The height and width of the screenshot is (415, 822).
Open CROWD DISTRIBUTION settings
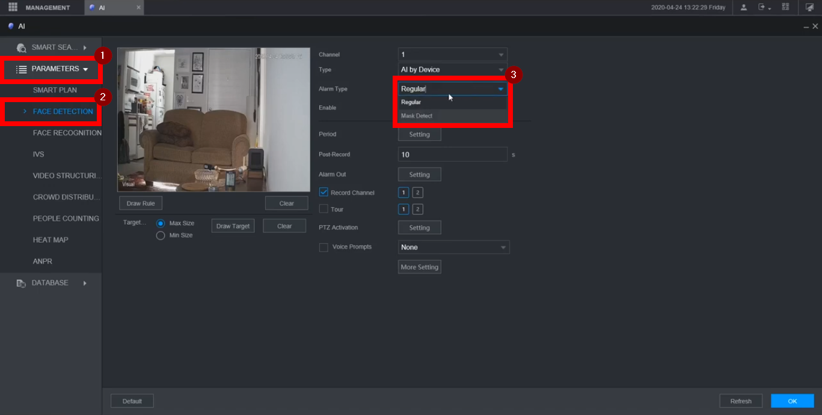tap(66, 197)
